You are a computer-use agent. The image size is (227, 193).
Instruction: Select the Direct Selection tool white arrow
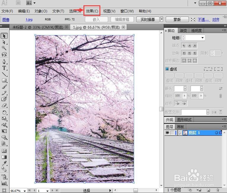(x=4, y=42)
